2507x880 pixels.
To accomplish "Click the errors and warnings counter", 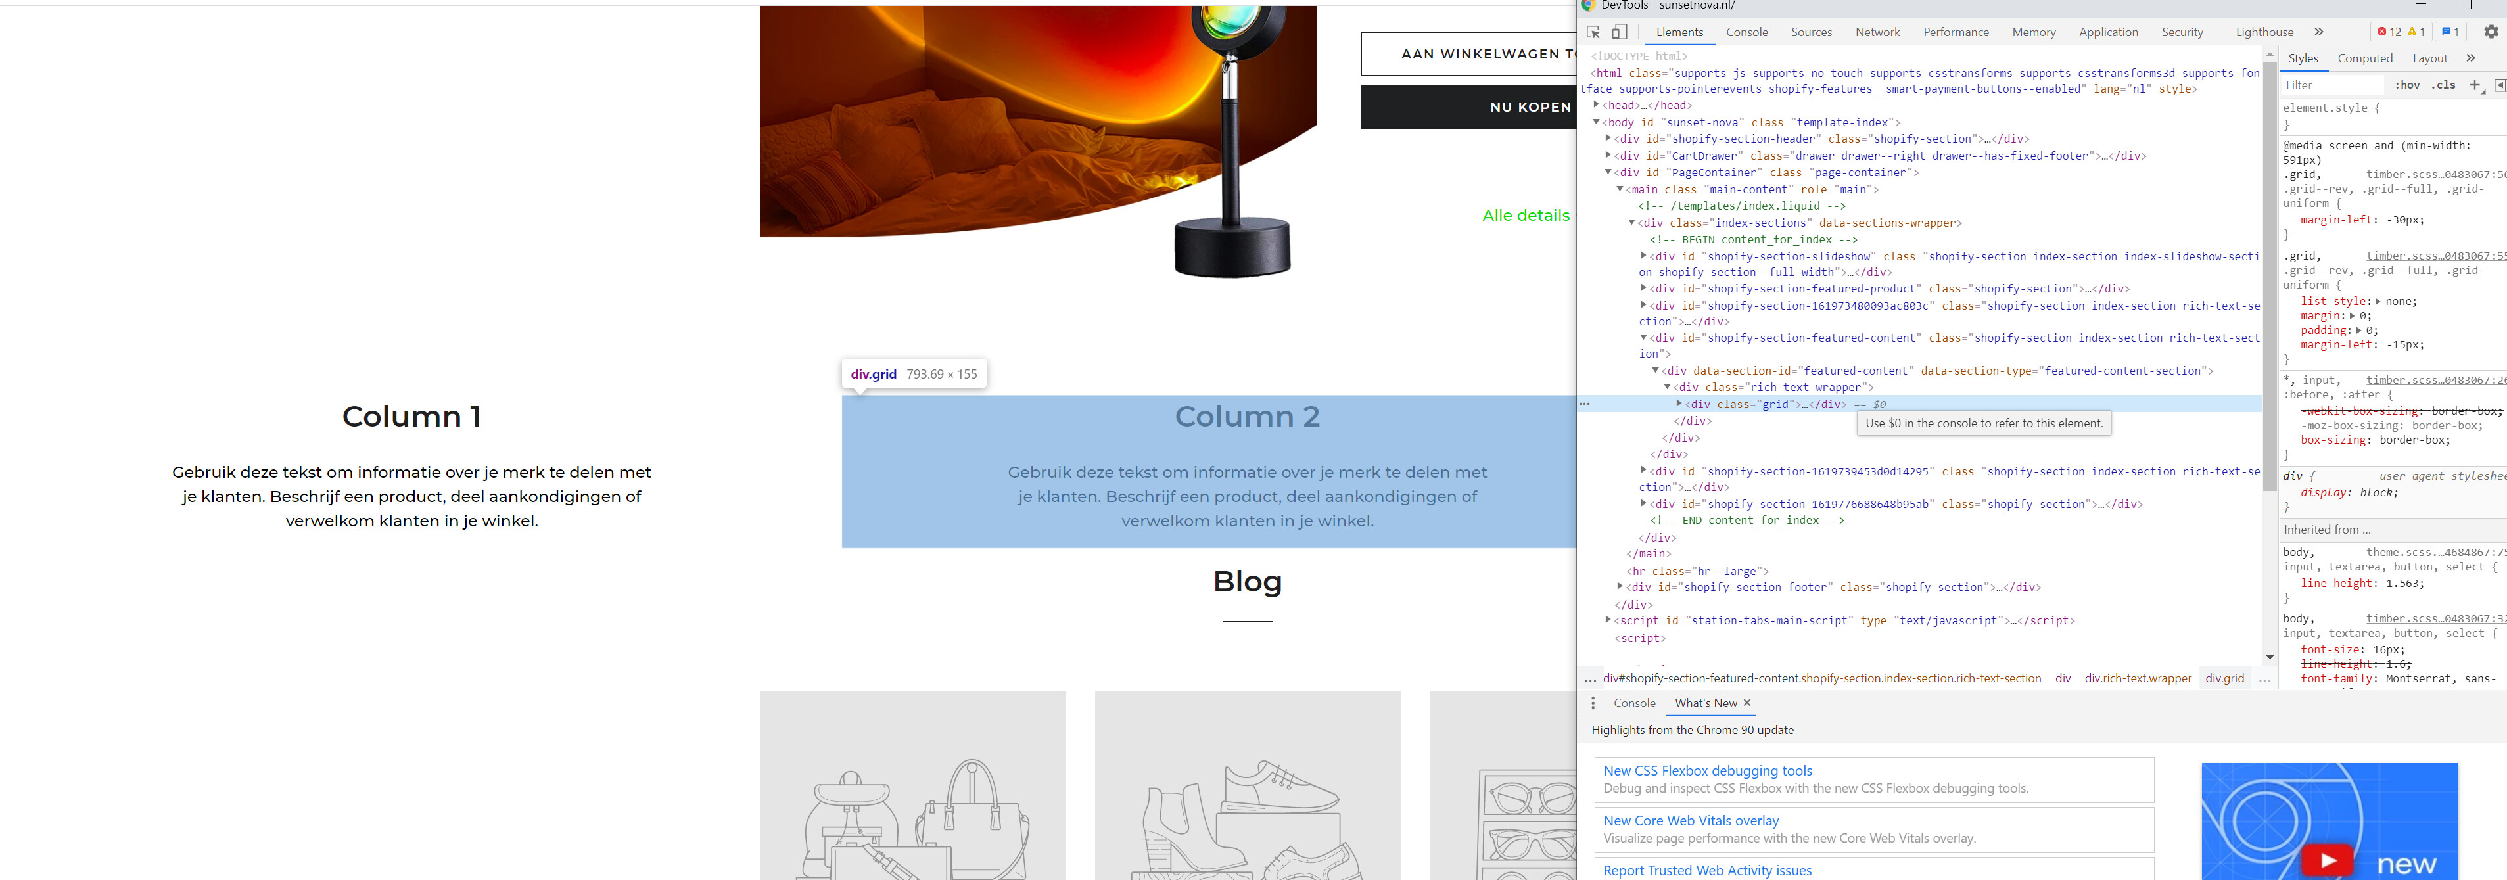I will coord(2401,32).
